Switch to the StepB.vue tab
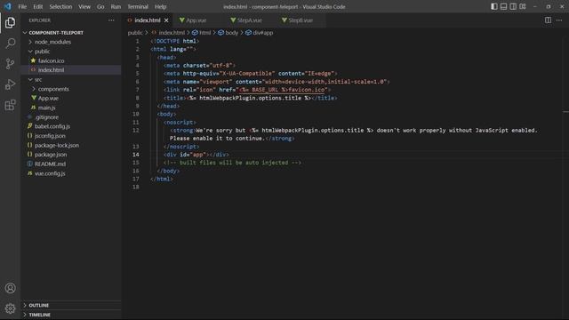The image size is (569, 320). point(301,20)
